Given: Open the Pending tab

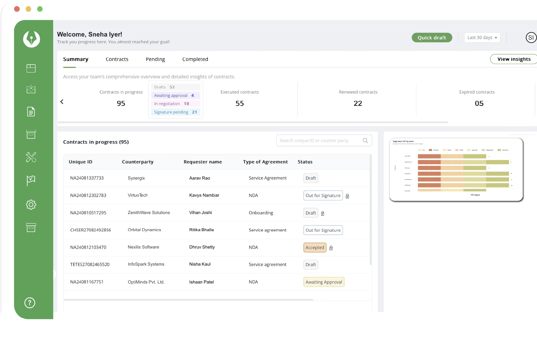Looking at the screenshot, I should (155, 59).
